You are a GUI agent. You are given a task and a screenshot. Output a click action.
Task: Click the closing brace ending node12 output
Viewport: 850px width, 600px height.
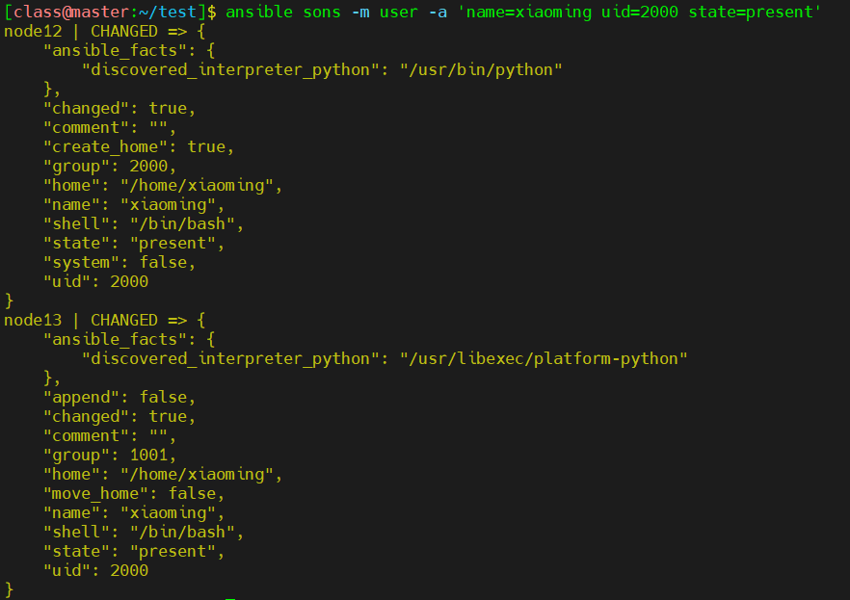[10, 300]
